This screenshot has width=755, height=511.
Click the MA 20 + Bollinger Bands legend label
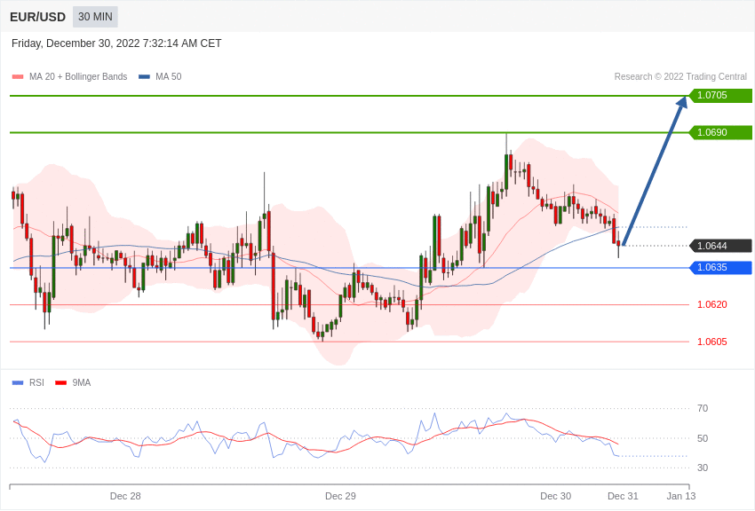pyautogui.click(x=78, y=77)
